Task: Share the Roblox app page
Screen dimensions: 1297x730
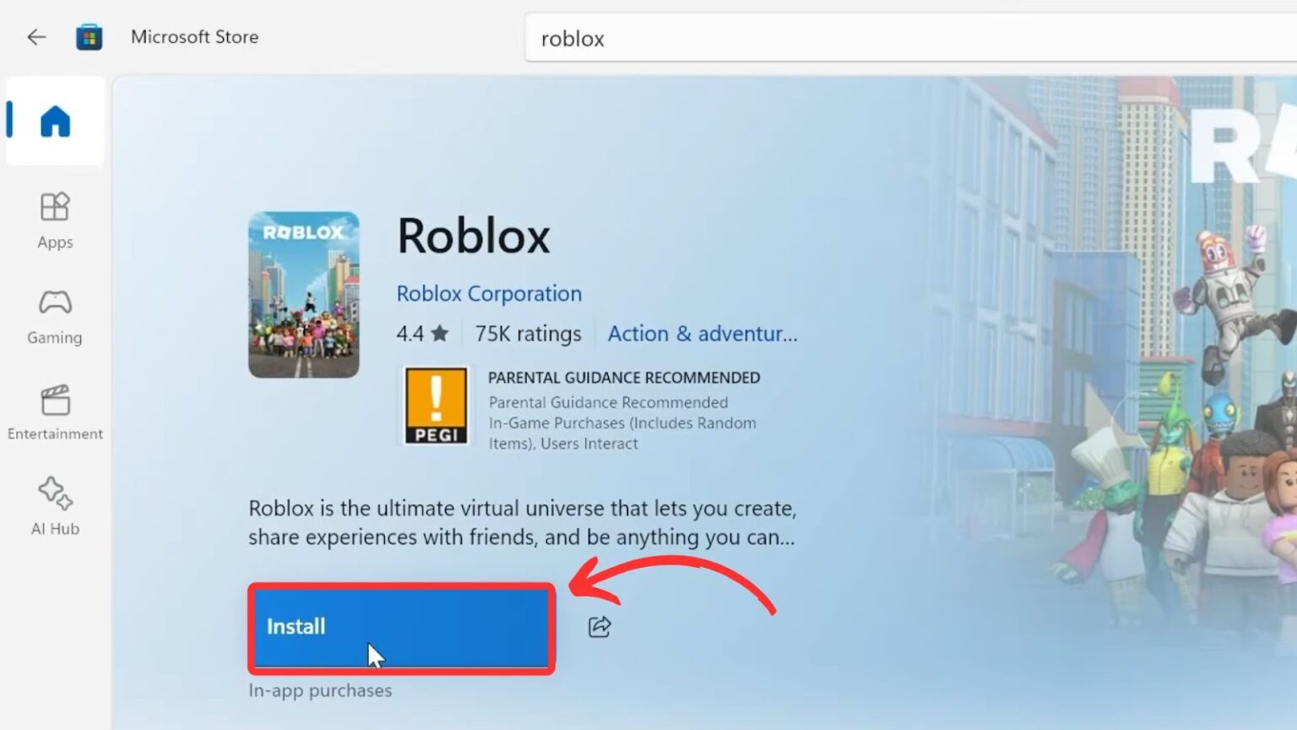Action: pyautogui.click(x=600, y=627)
